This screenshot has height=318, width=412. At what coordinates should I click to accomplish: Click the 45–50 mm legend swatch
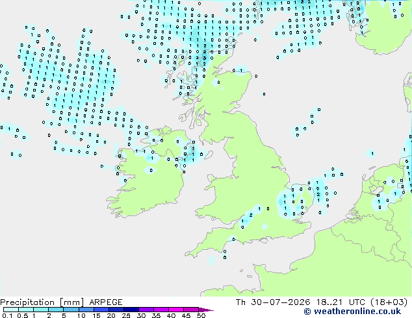pos(191,310)
